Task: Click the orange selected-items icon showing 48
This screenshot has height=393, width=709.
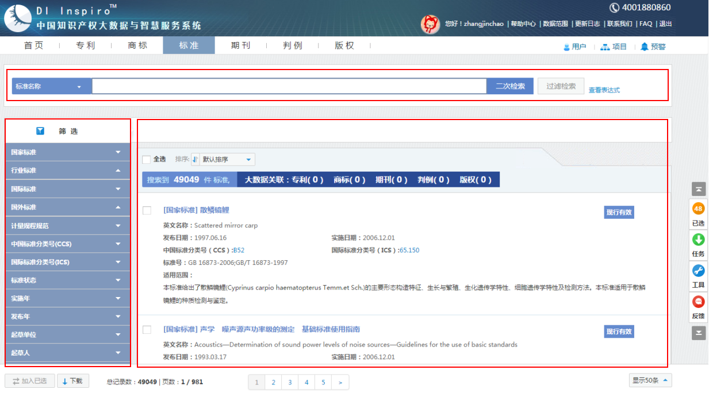Action: point(698,209)
